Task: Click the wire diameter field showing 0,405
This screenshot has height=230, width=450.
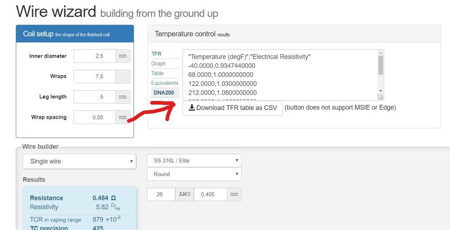Action: pyautogui.click(x=210, y=194)
